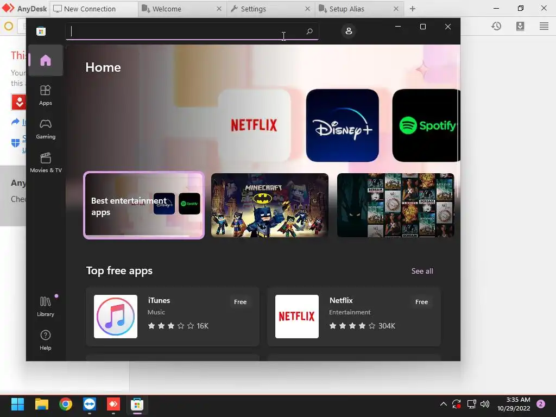Open TeamViewer from the taskbar

point(90,404)
